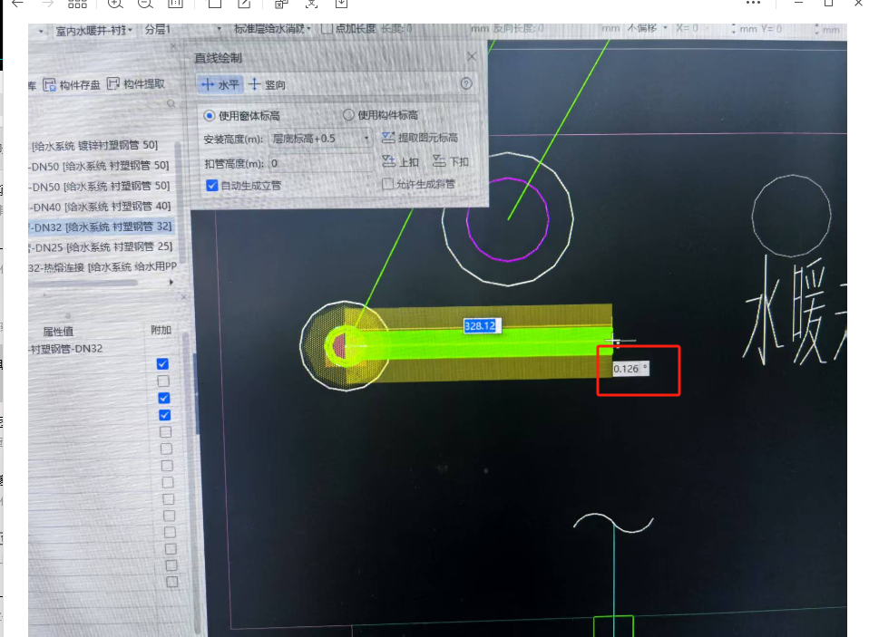Zoom in using image viewer toolbar
Viewport: 869px width, 637px height.
114,4
